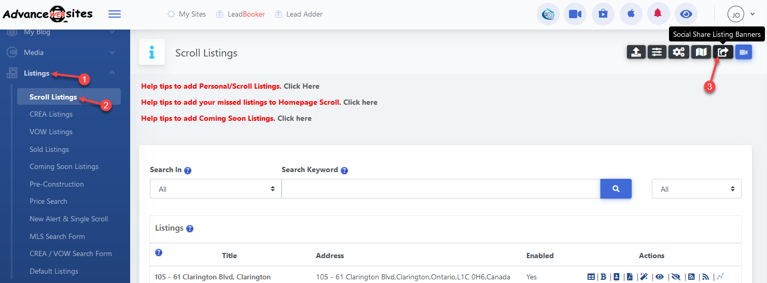
Task: Toggle the hamburger menu to collapse sidebar
Action: pyautogui.click(x=114, y=14)
